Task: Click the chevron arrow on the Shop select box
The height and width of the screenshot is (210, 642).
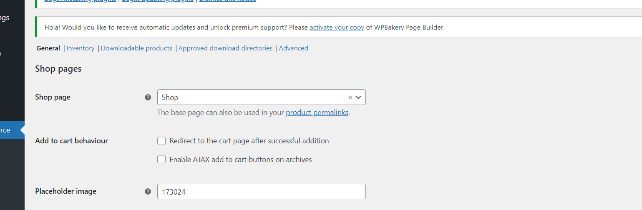Action: 358,97
